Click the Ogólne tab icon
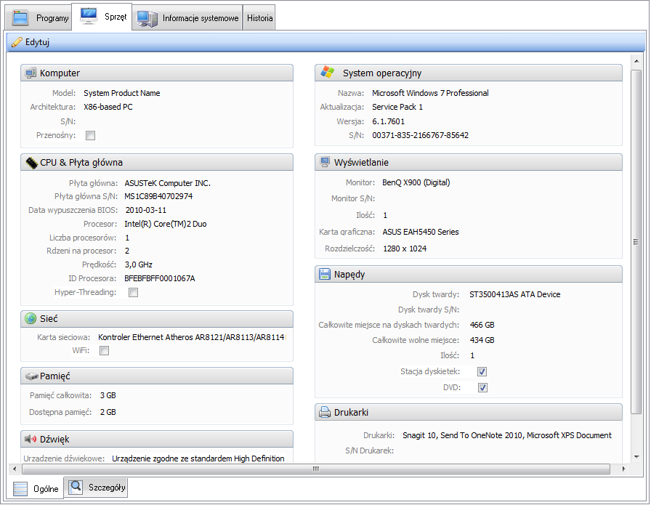 [20, 489]
